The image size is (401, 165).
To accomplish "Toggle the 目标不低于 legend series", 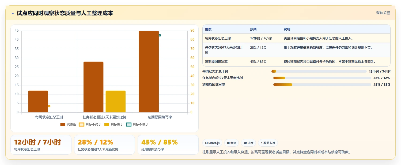I will tap(137, 124).
